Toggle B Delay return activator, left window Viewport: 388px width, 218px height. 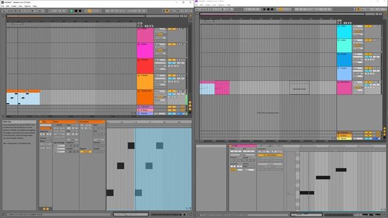click(x=172, y=110)
